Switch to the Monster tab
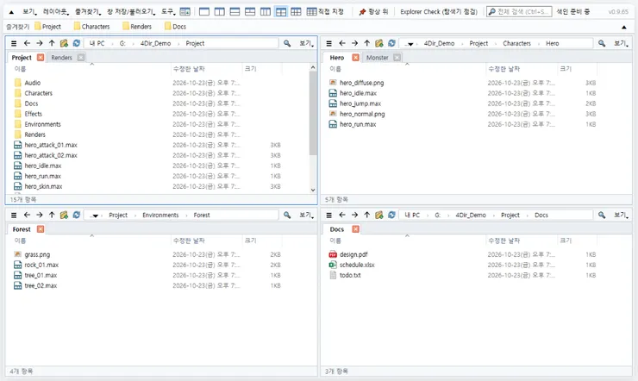638x381 pixels. click(377, 58)
